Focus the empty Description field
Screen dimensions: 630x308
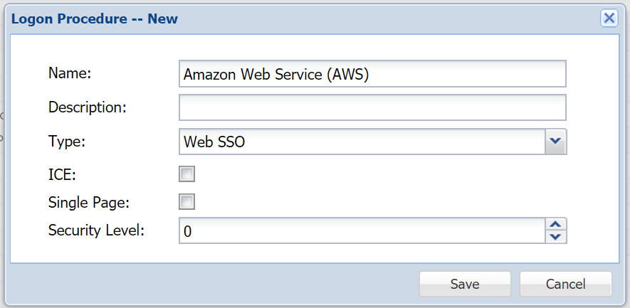point(372,107)
